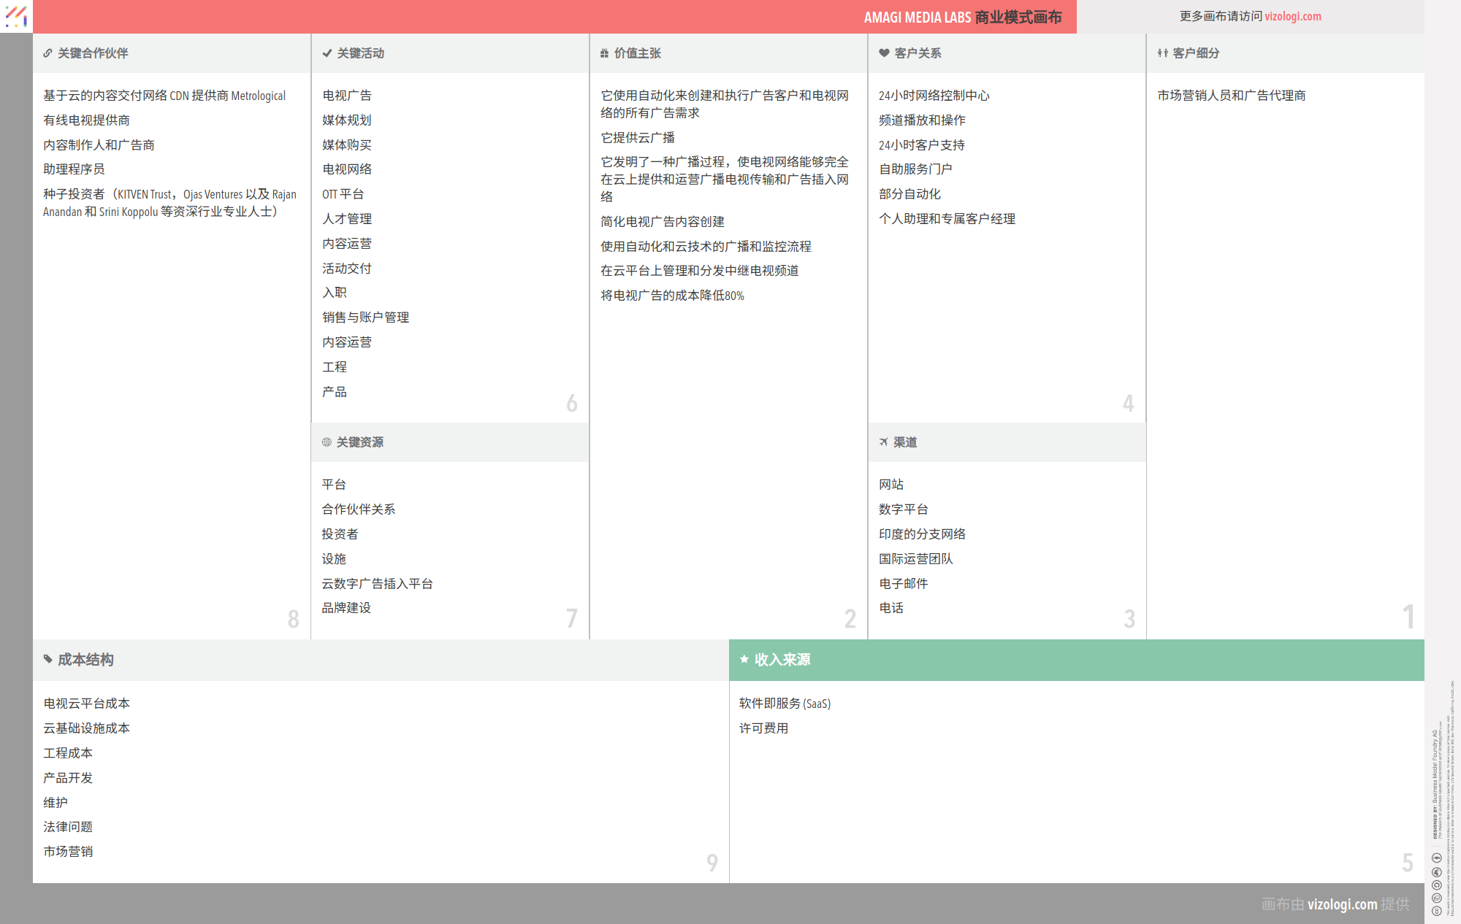Click the gift icon beside 价值主张

604,53
